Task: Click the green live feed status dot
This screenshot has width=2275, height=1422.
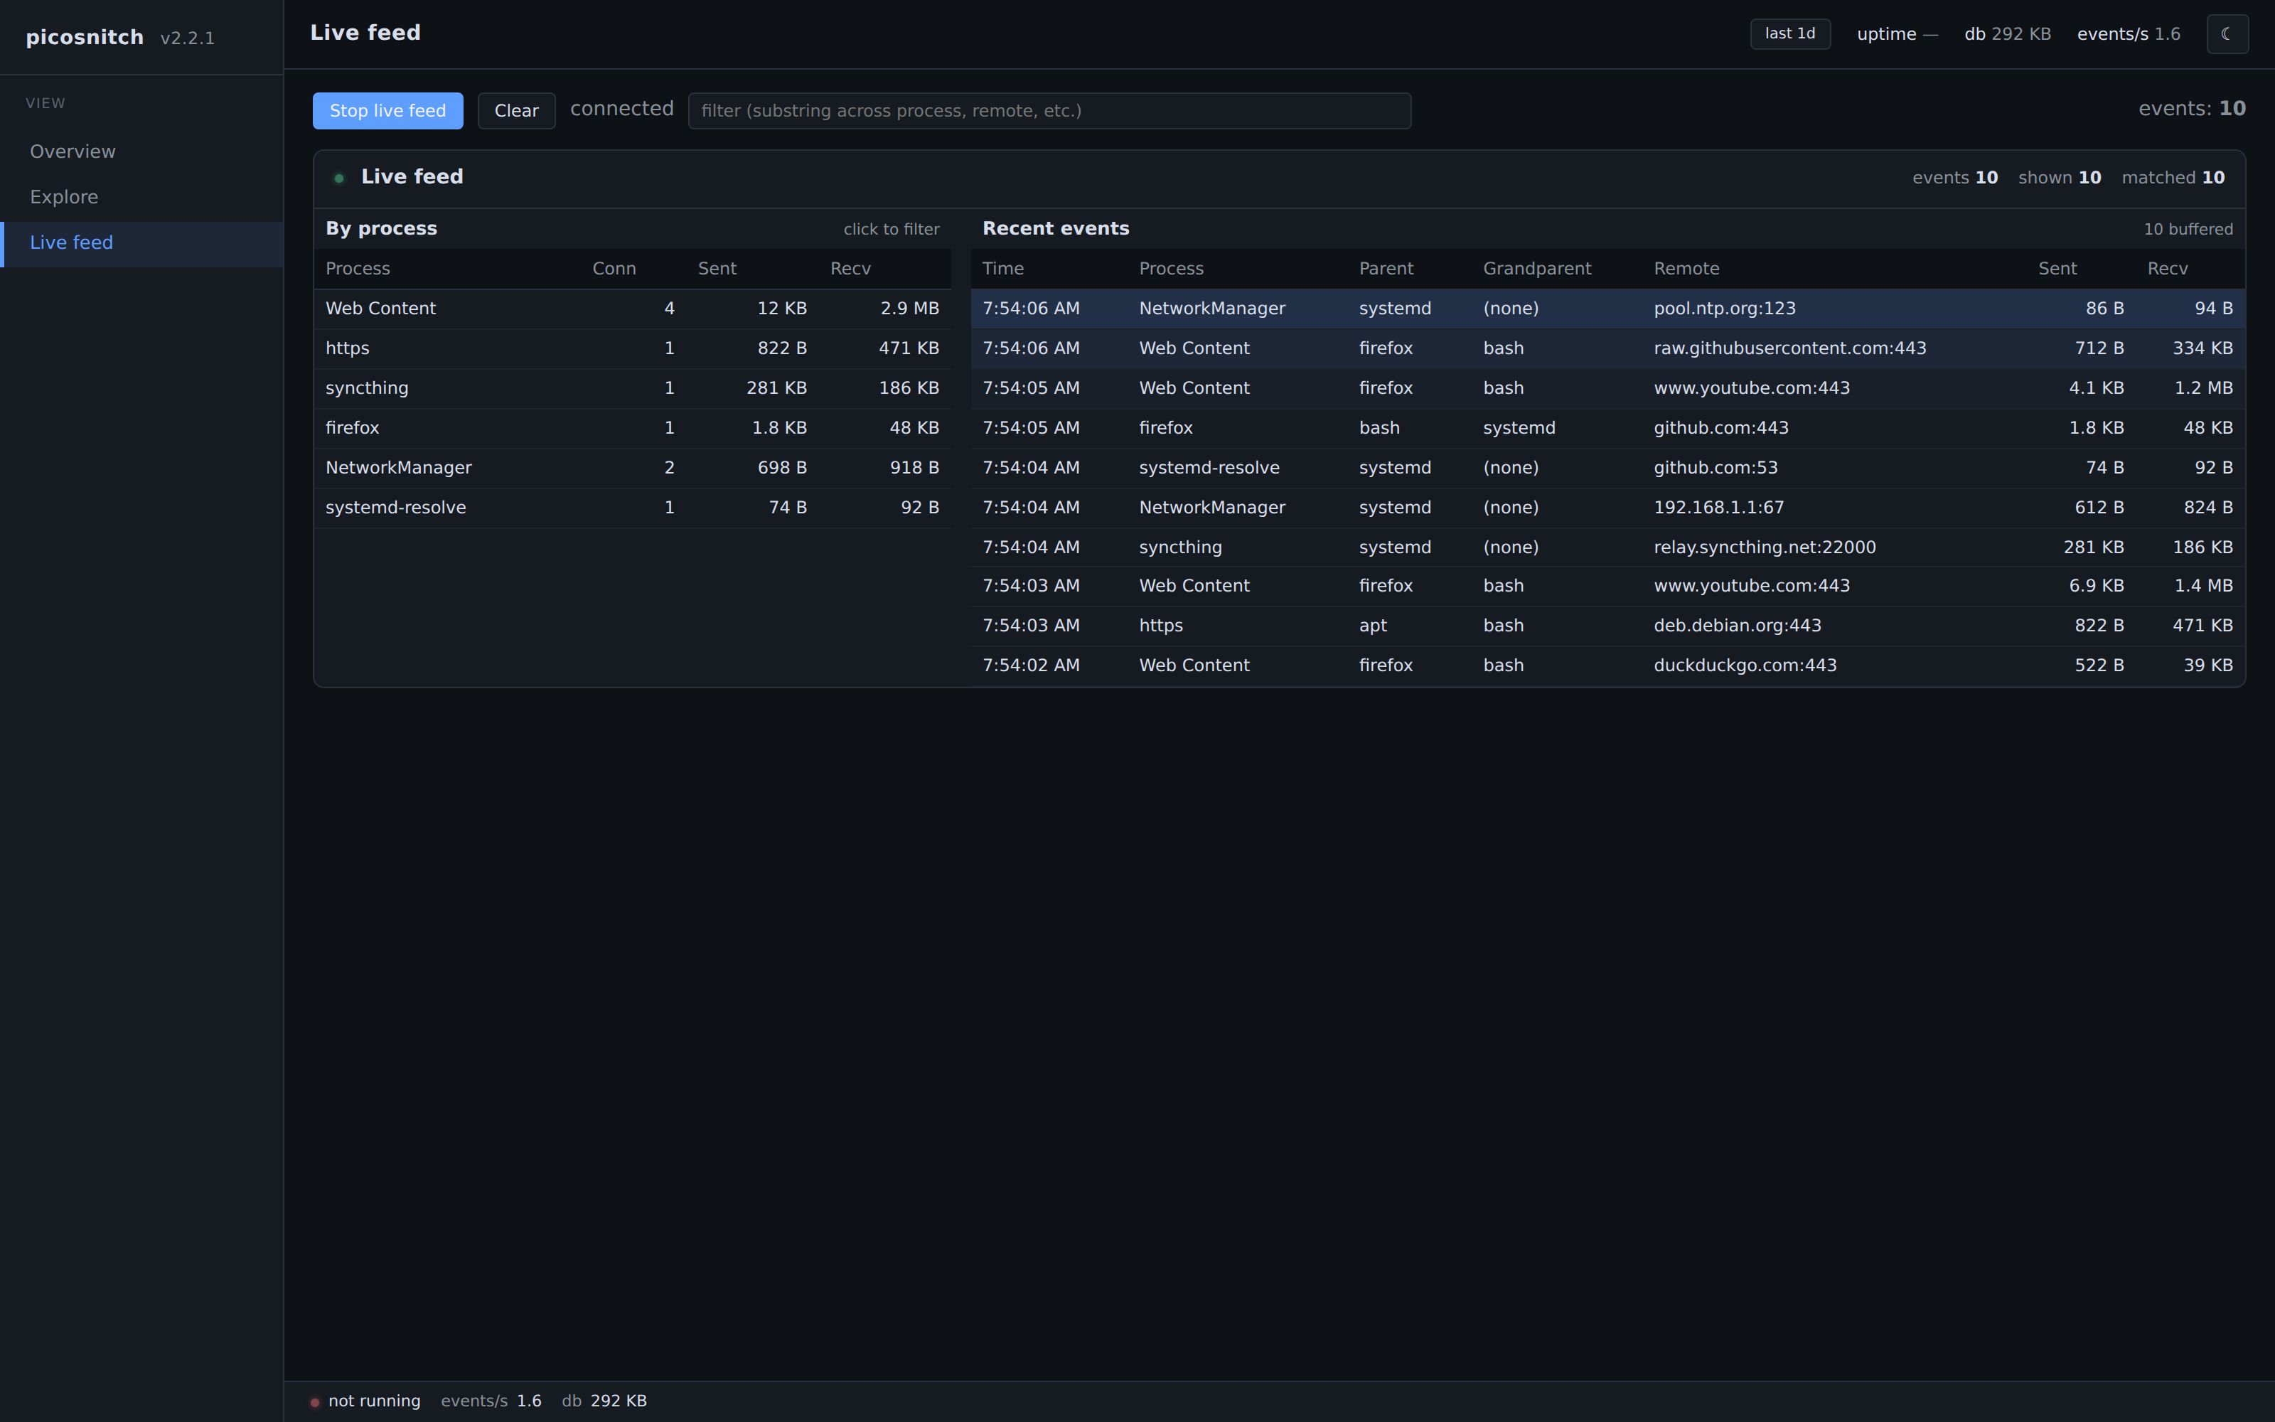Action: tap(339, 178)
